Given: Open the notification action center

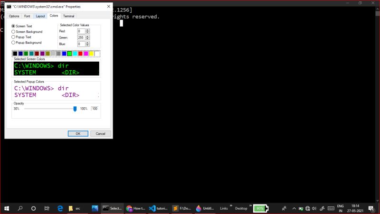Looking at the screenshot, I should (x=371, y=208).
